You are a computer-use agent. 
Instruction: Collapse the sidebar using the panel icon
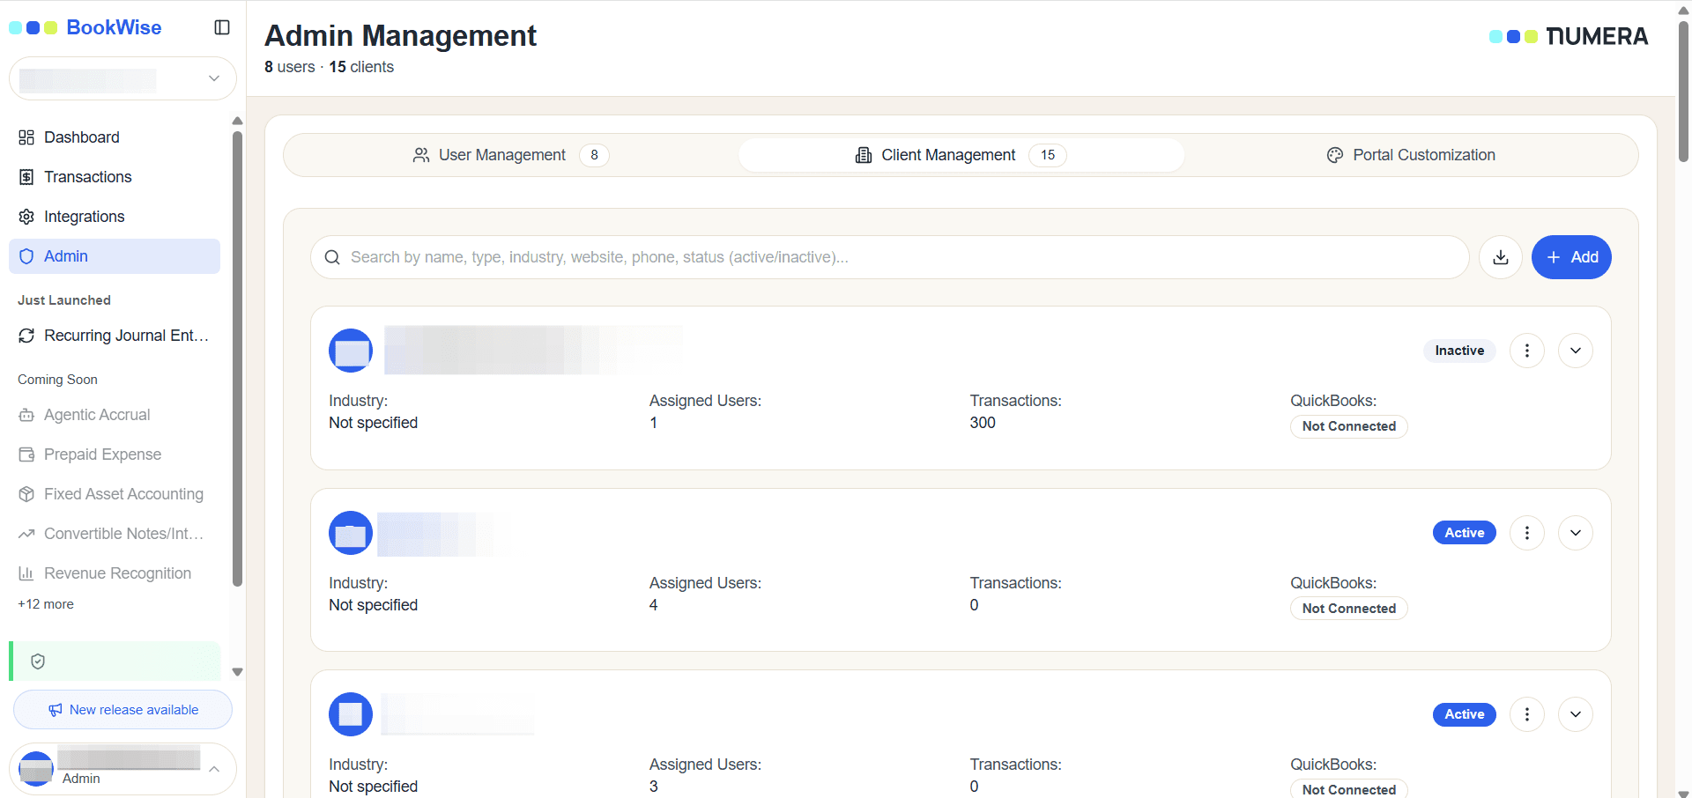tap(222, 27)
